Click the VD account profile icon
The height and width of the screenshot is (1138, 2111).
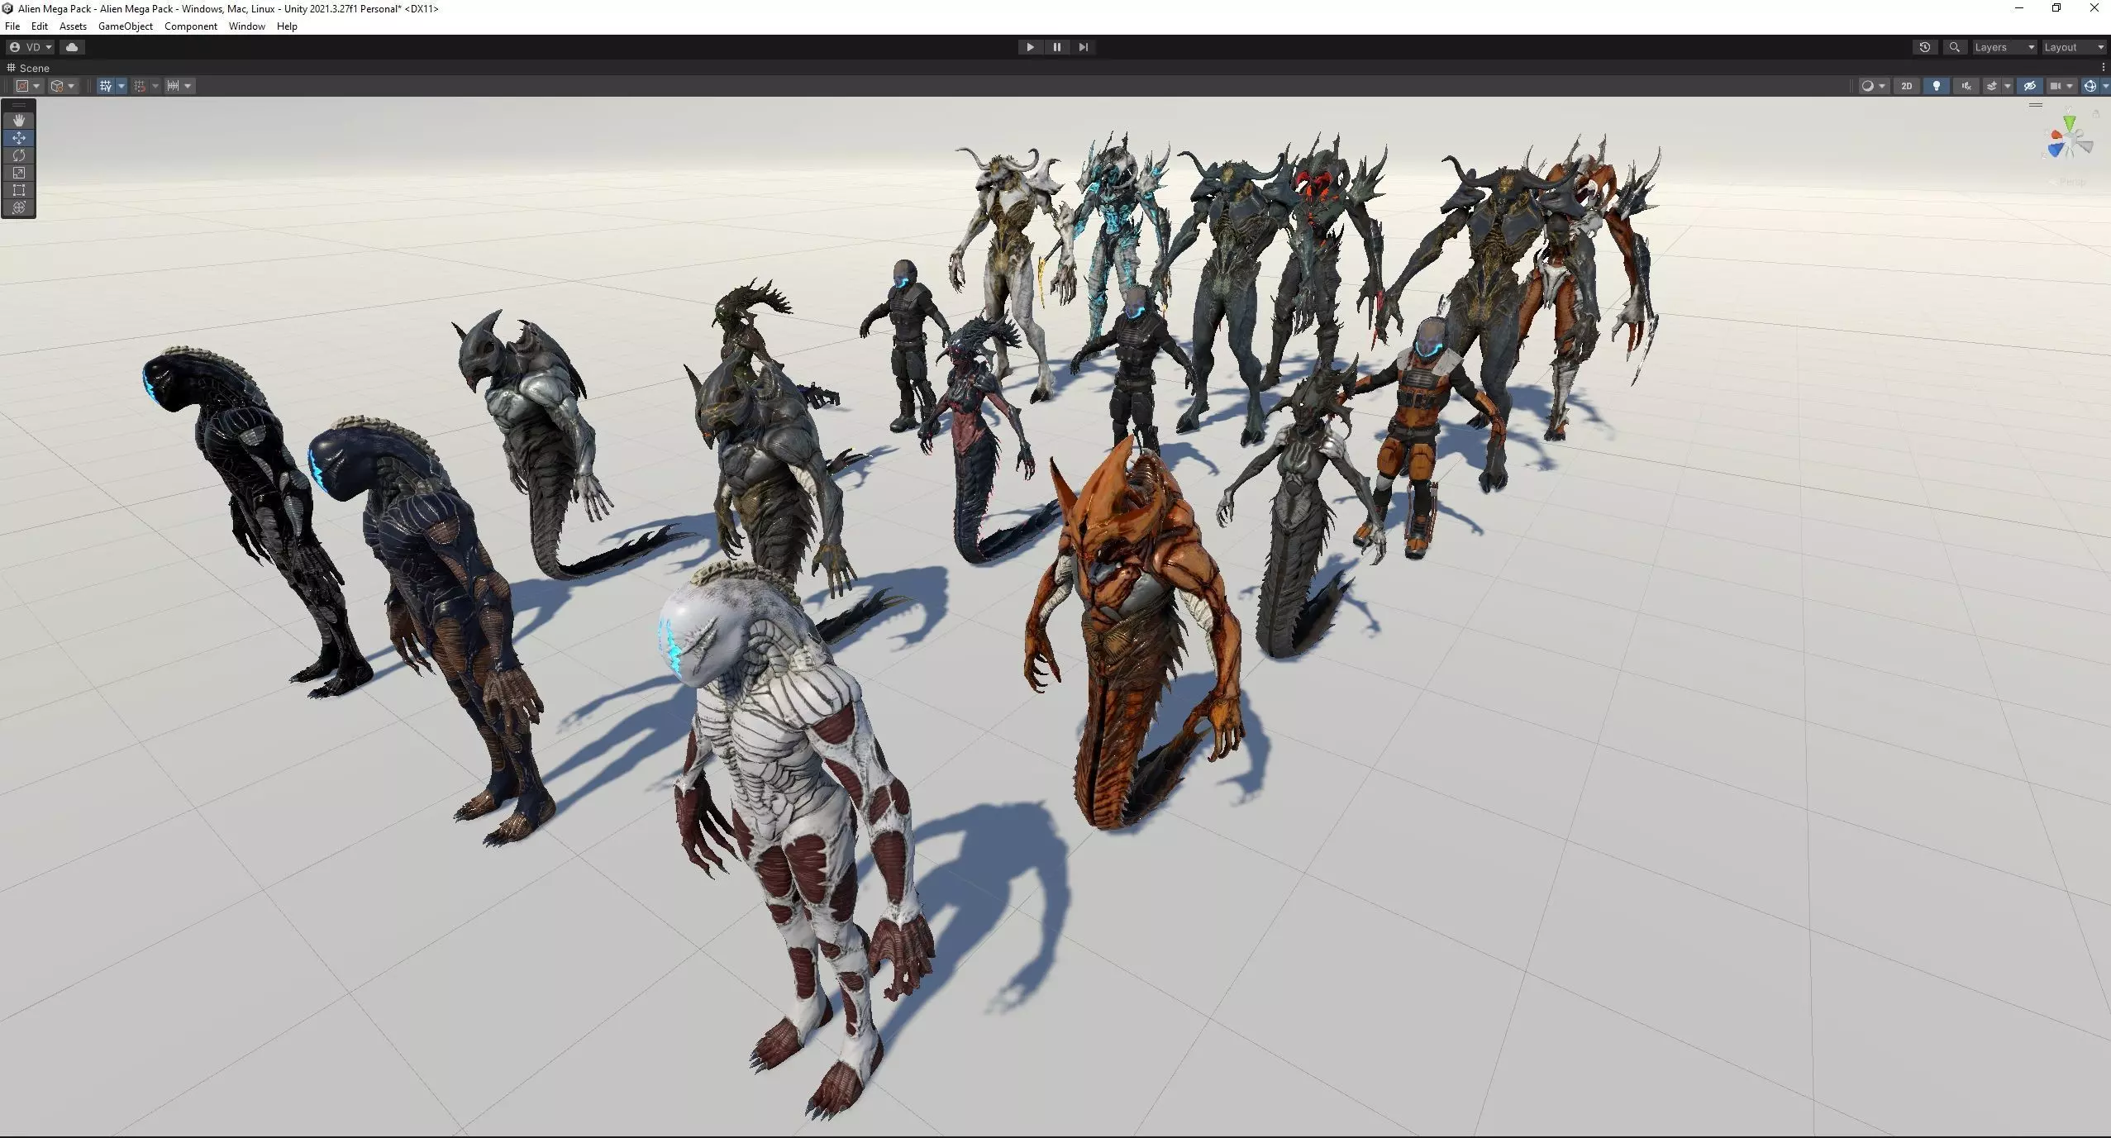tap(15, 47)
